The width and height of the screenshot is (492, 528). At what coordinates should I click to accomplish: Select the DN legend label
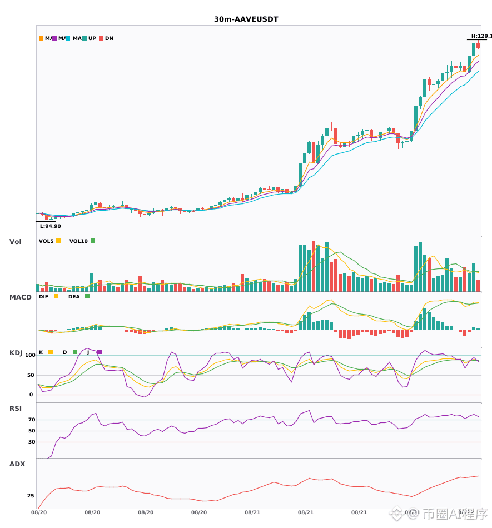109,38
